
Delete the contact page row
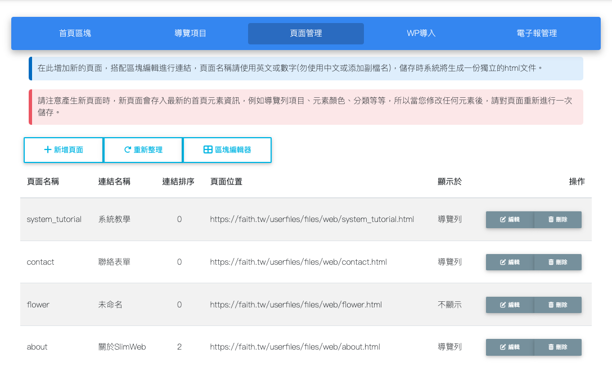pos(557,262)
